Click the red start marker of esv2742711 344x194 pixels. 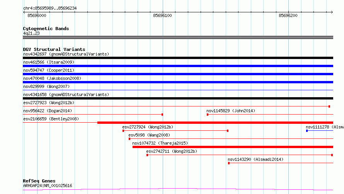[x=147, y=155]
